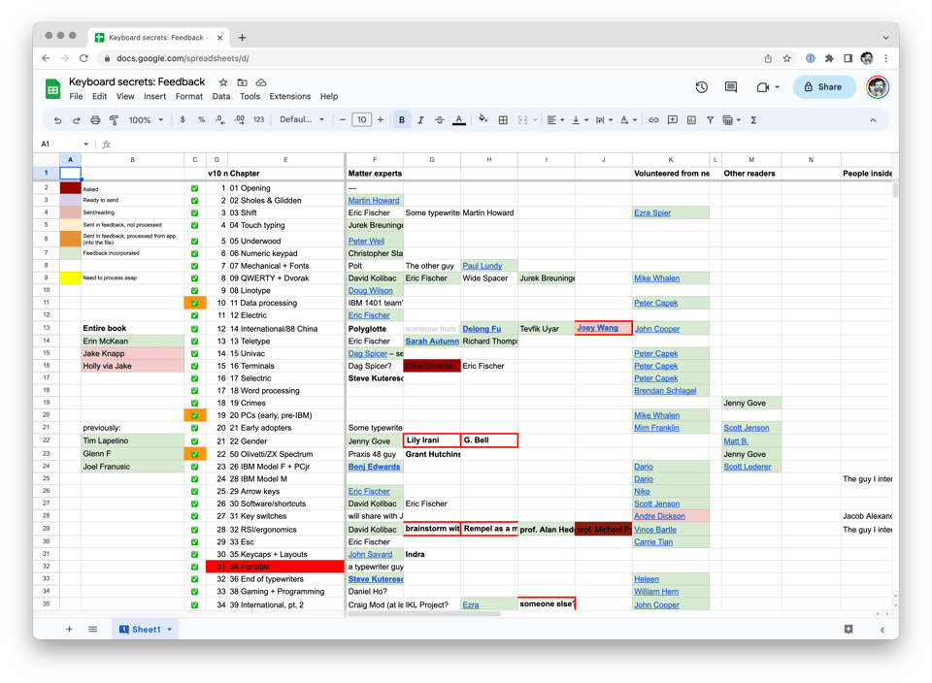
Task: Click the borders icon
Action: [503, 119]
